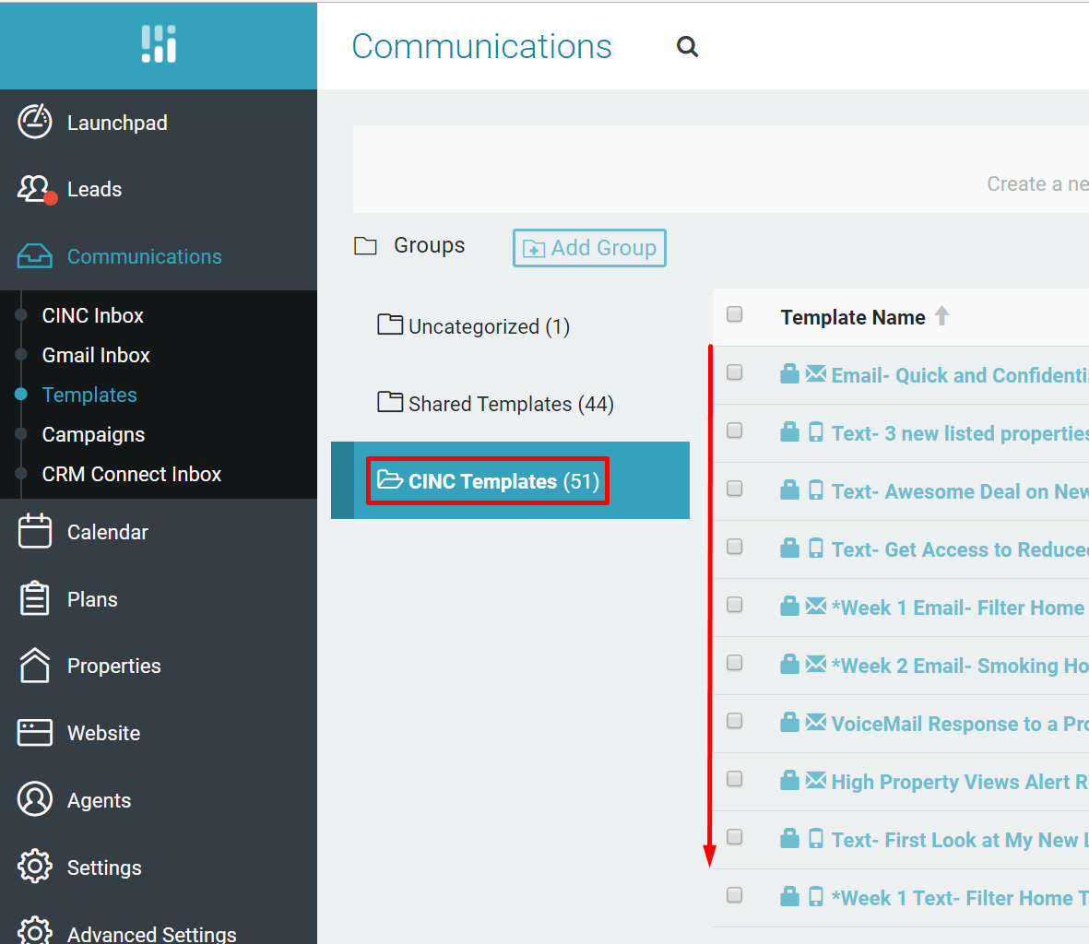
Task: Click the Advanced Settings gear icon
Action: click(x=34, y=931)
